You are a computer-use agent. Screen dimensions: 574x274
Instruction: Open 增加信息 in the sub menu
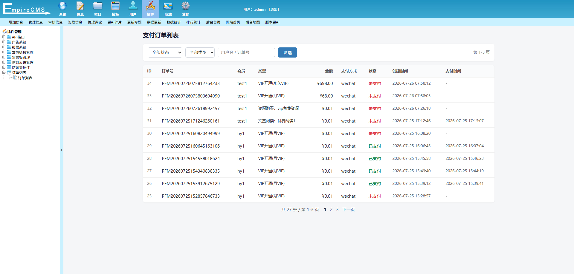pyautogui.click(x=16, y=22)
